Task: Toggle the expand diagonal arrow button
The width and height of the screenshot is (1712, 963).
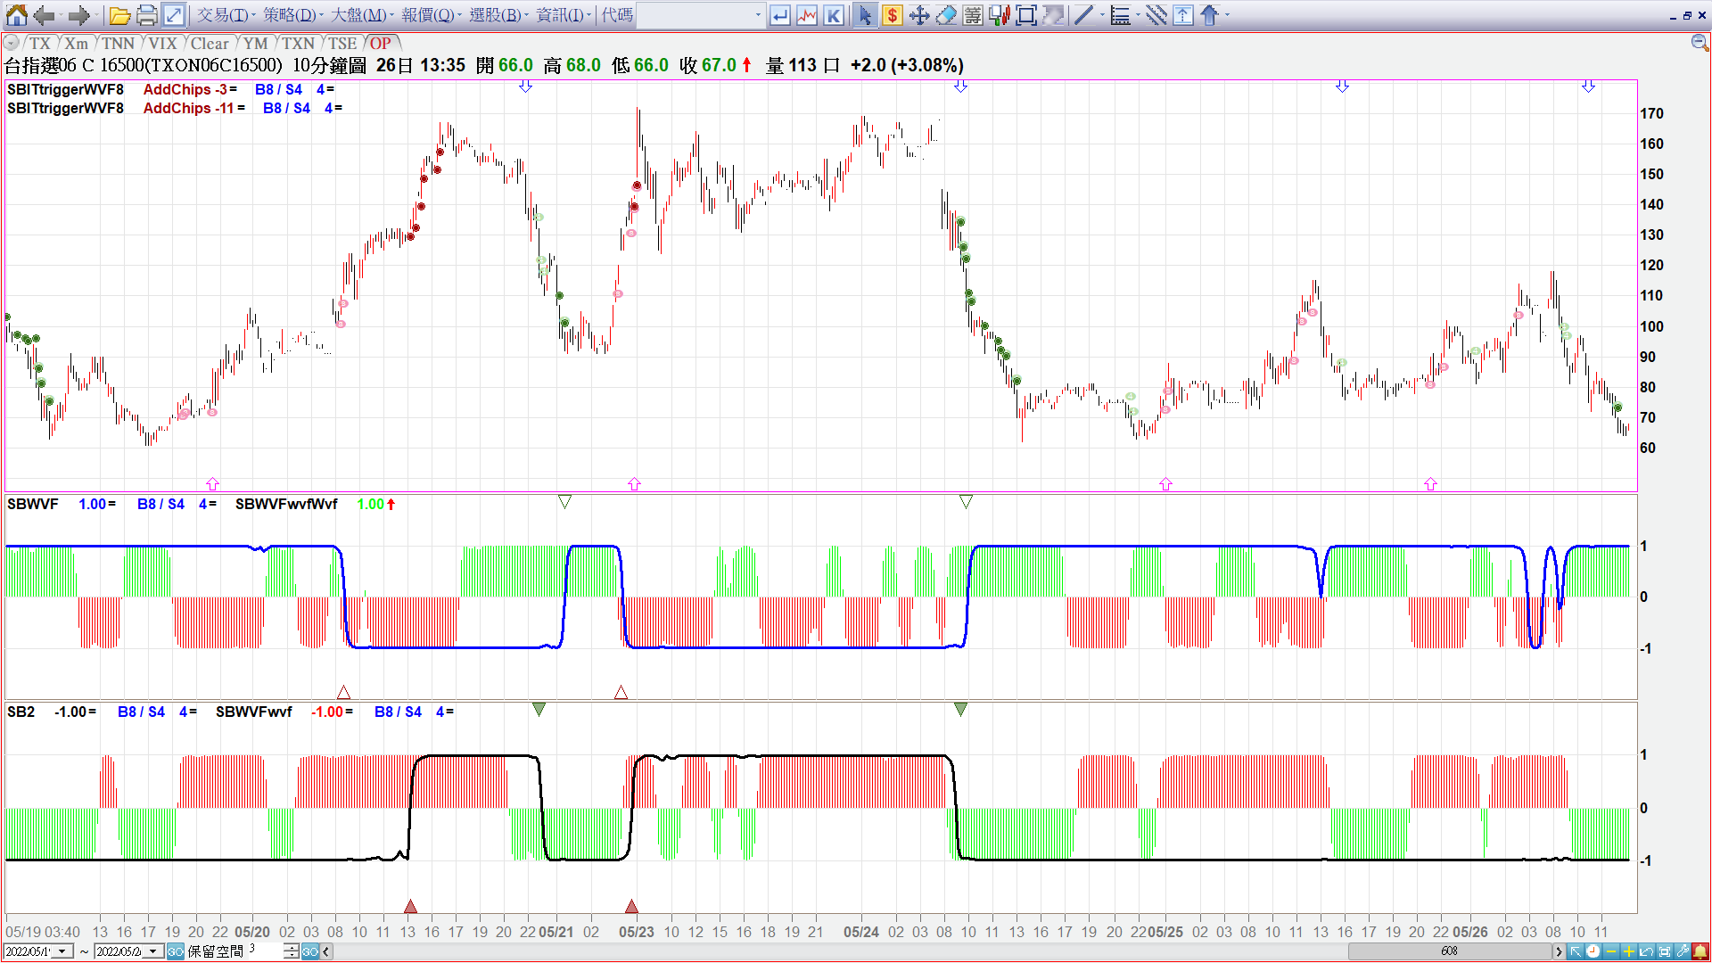Action: 174,15
